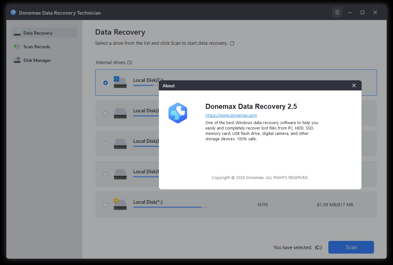393x265 pixels.
Task: Click the Donemax Data Recovery 2.5 title
Action: point(251,106)
